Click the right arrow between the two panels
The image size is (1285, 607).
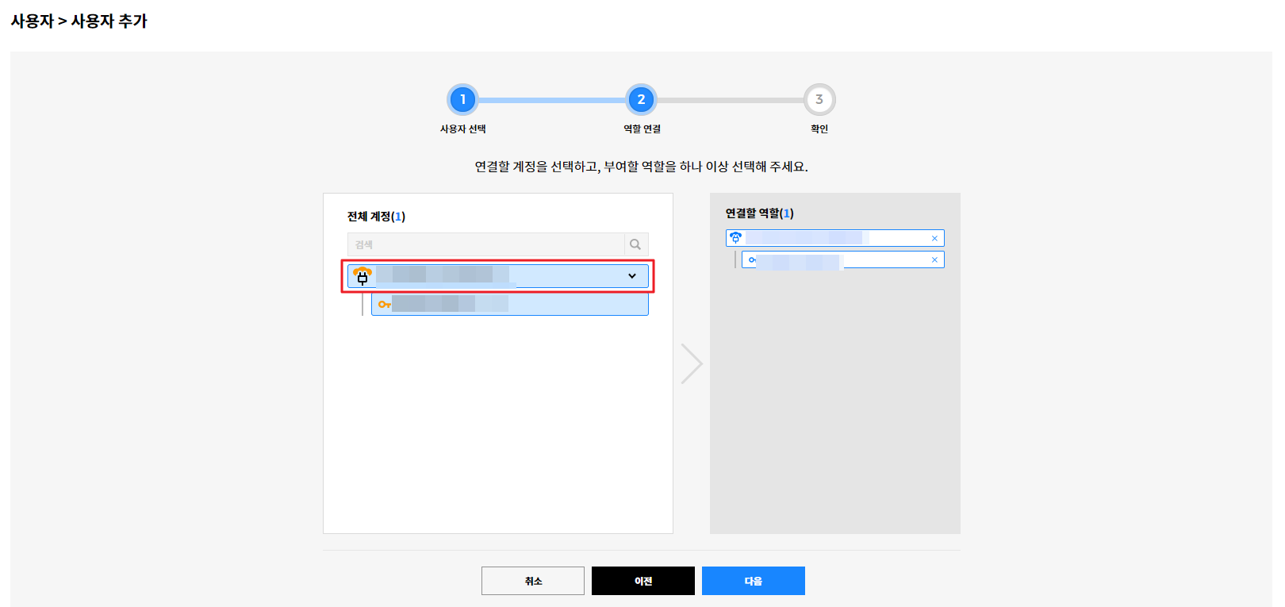point(691,363)
